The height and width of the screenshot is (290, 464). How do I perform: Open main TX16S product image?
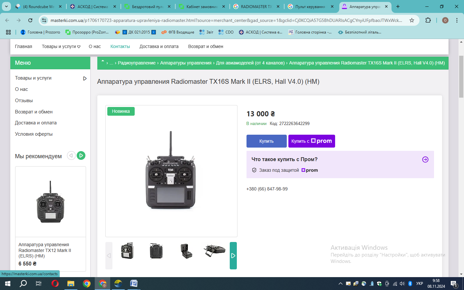(x=171, y=171)
